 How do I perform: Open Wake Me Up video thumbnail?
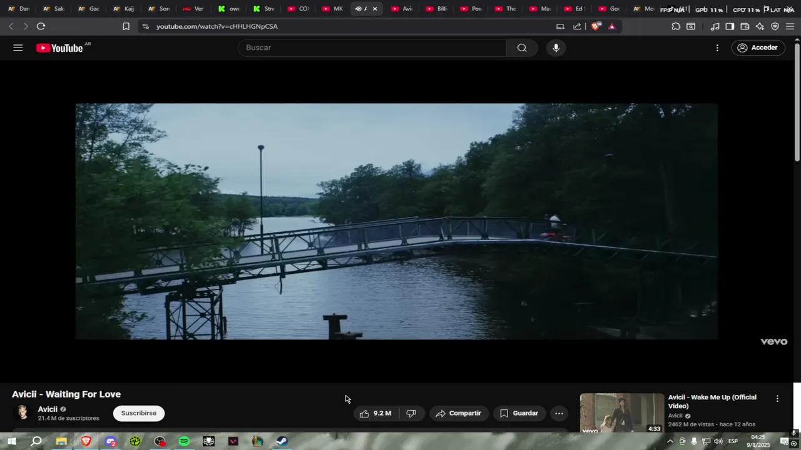click(x=621, y=413)
